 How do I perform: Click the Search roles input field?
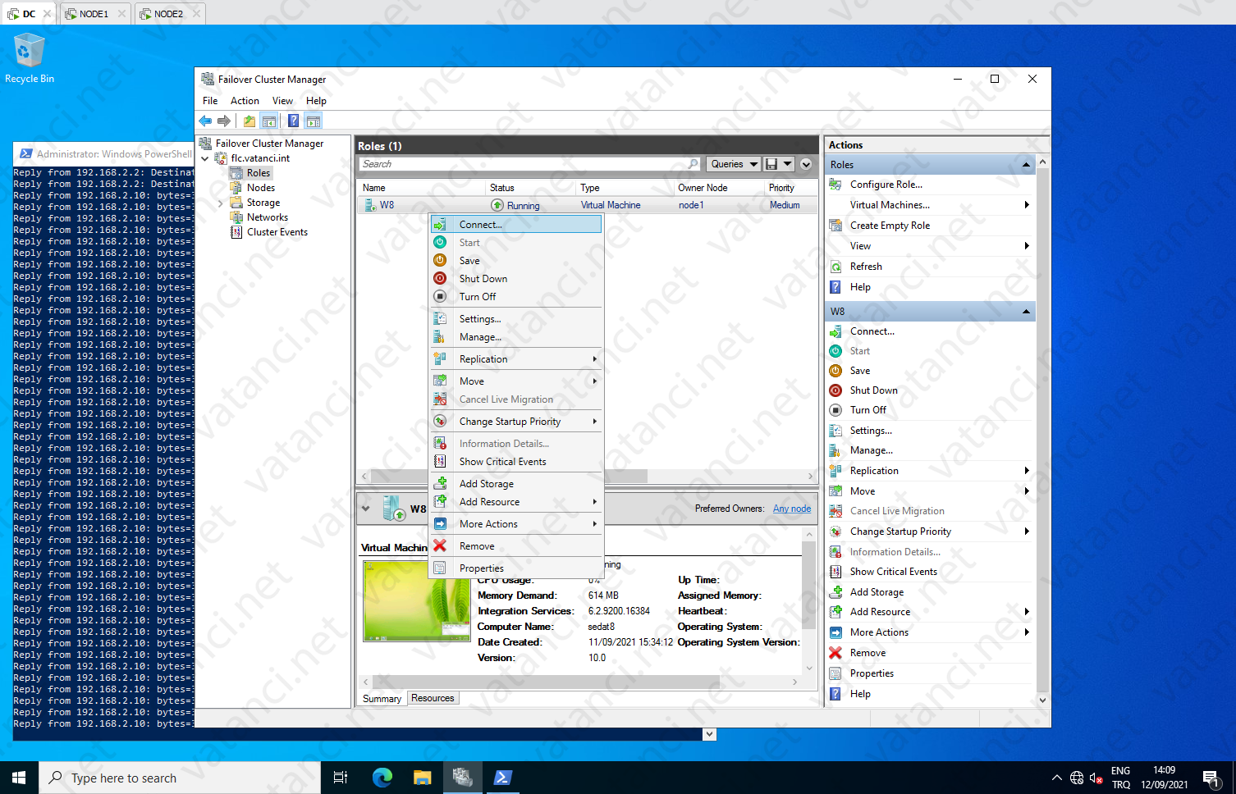click(529, 164)
